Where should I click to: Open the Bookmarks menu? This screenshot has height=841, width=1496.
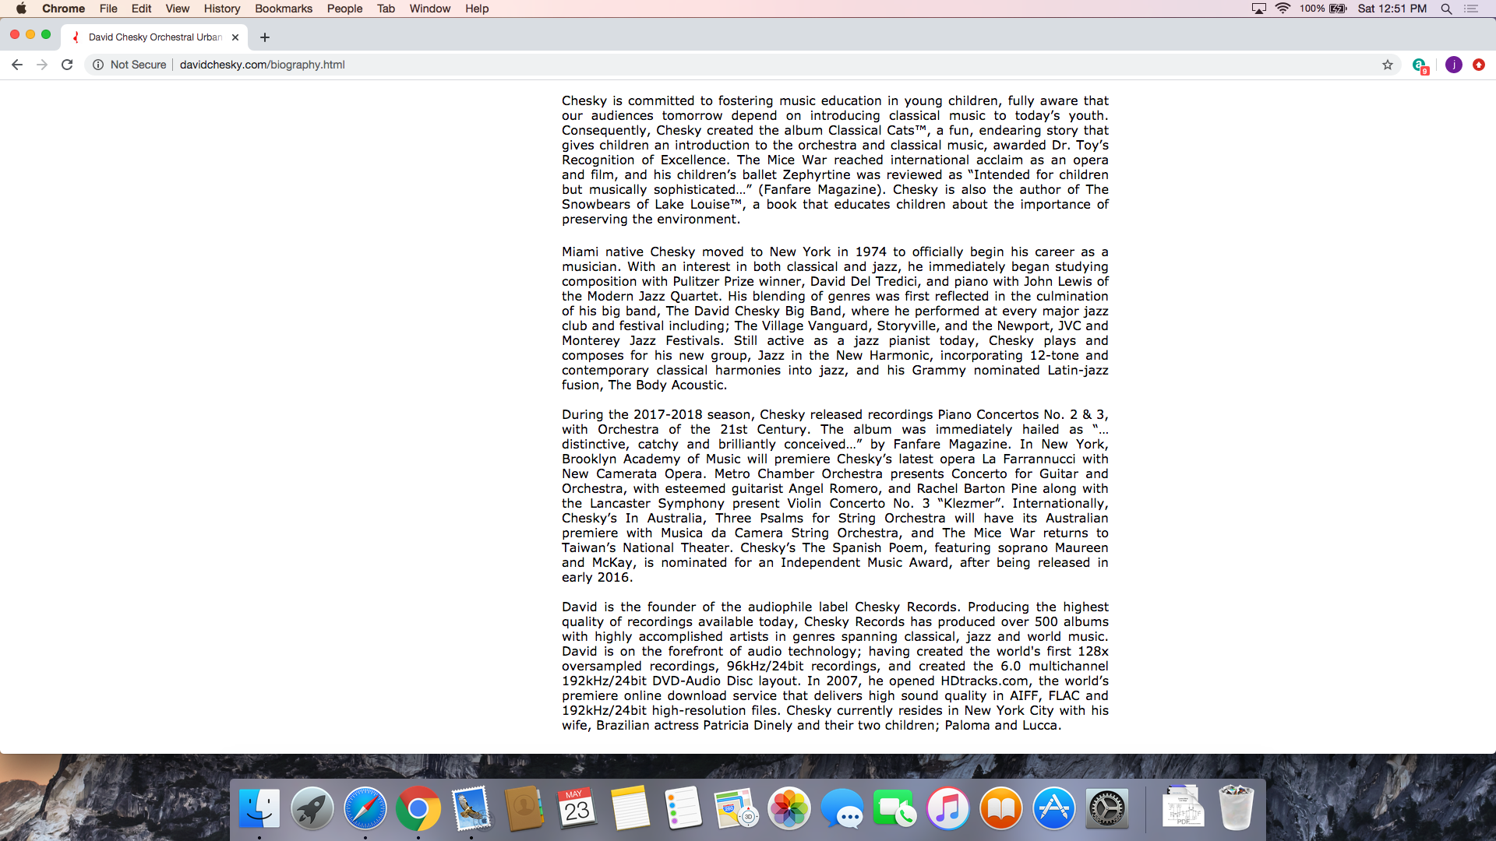(x=284, y=9)
